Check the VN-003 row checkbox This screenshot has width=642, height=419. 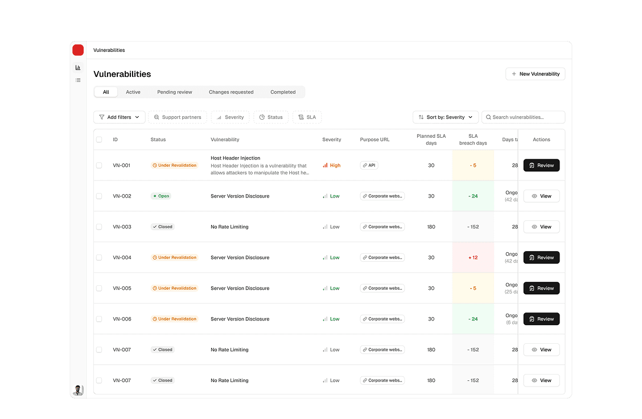[99, 227]
